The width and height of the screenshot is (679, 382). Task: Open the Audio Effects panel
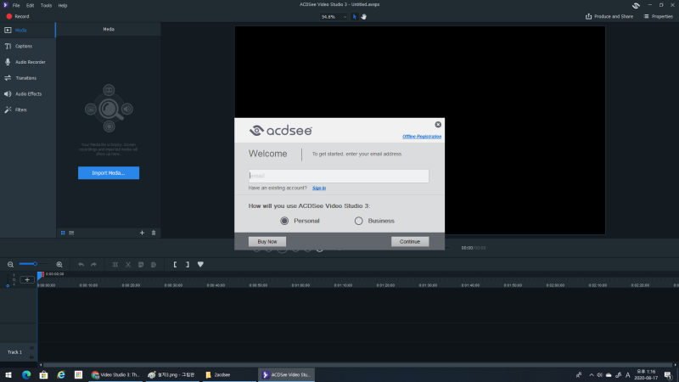(28, 93)
